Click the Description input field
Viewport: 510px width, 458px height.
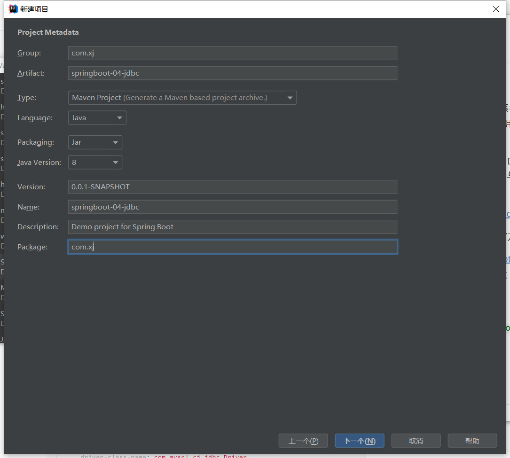tap(232, 227)
